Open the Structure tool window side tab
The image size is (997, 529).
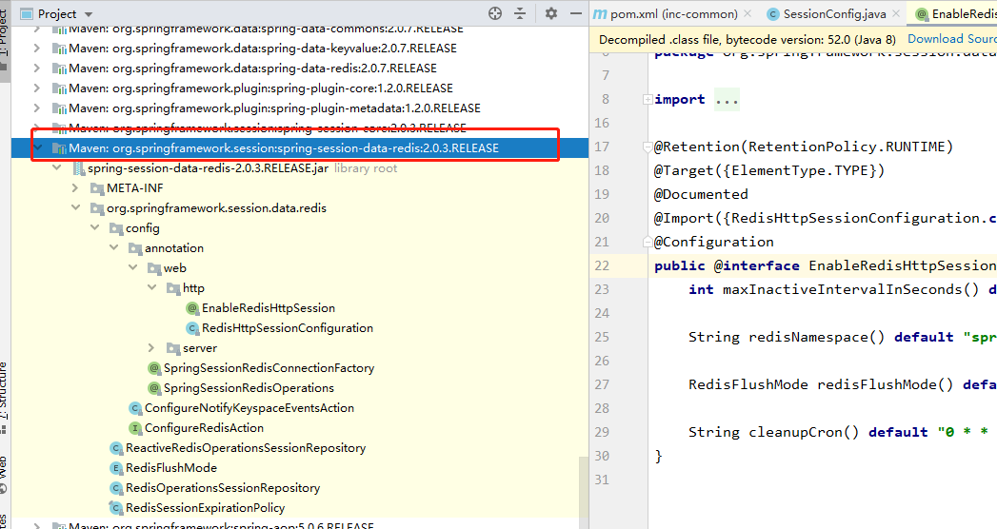[5, 397]
